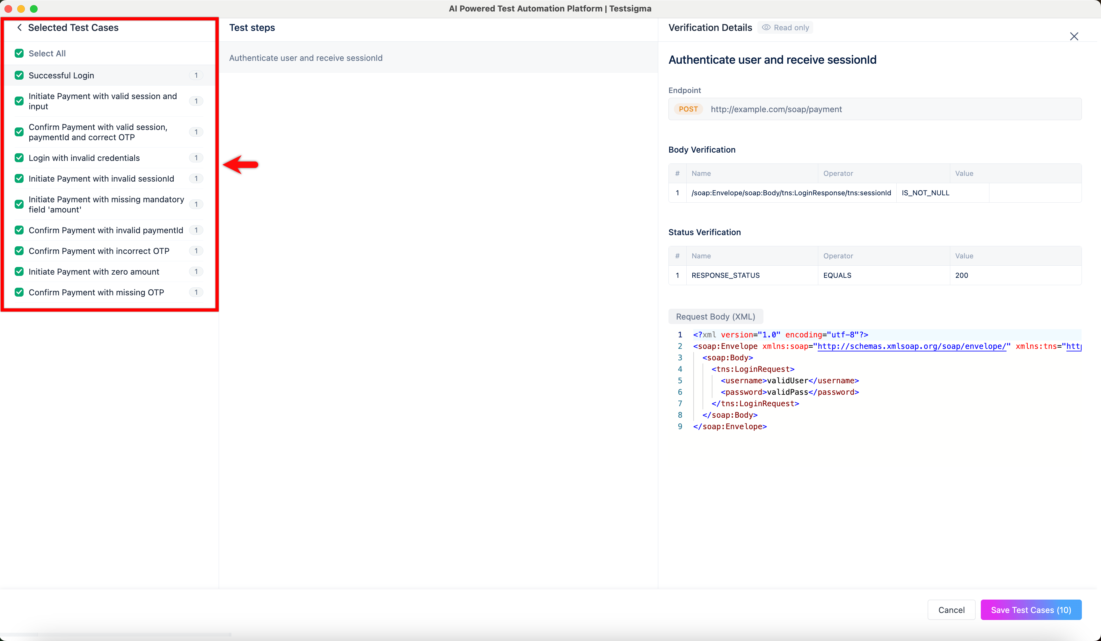The image size is (1101, 641).
Task: Click the Request Body (XML) tab
Action: [x=715, y=317]
